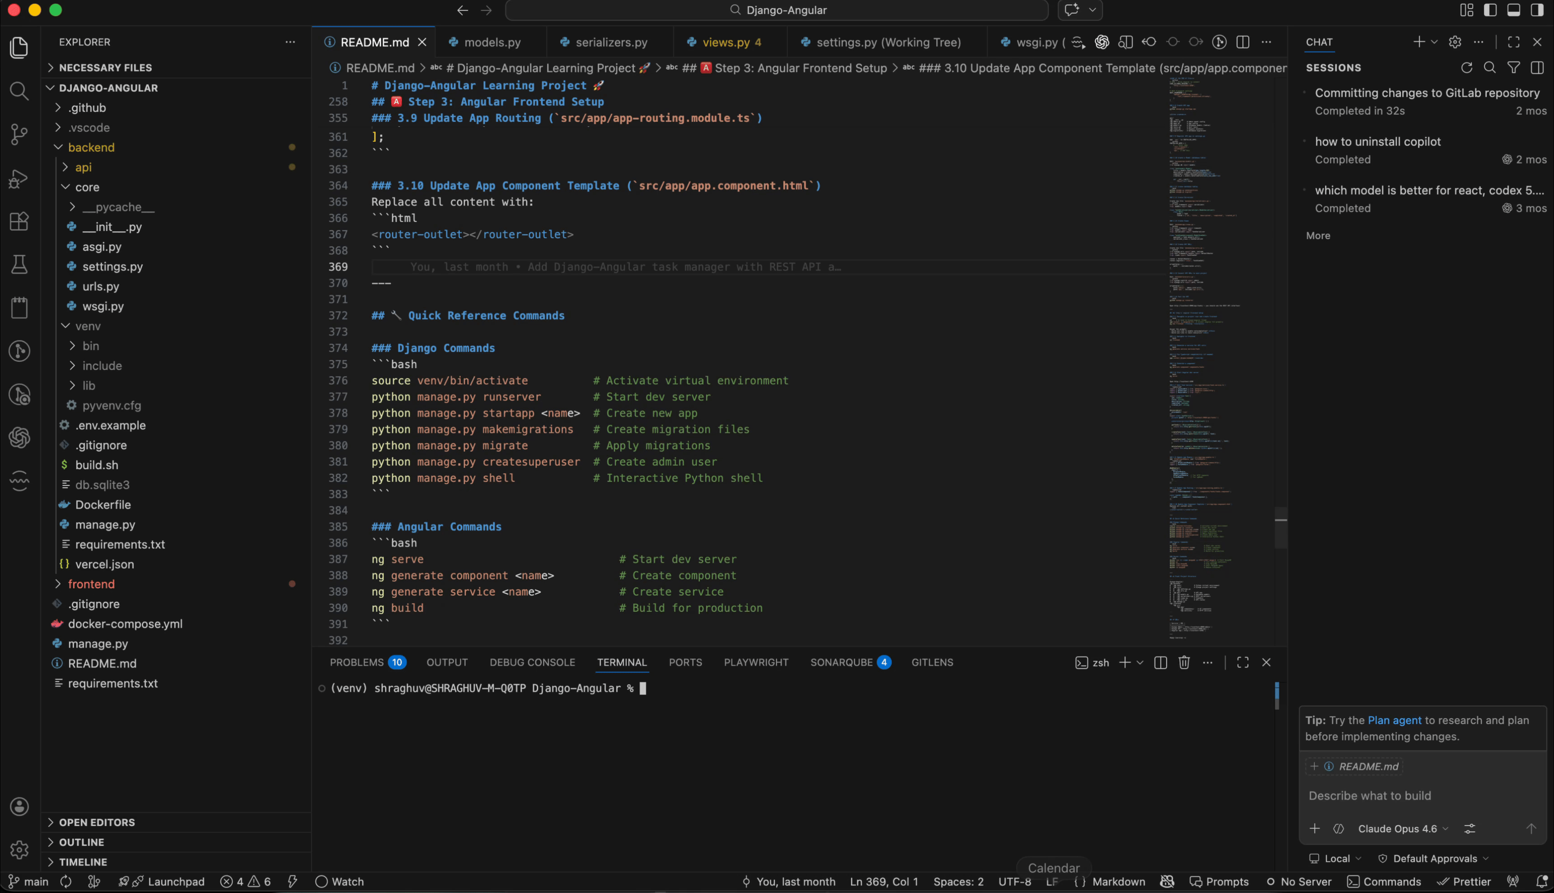Open chat settings gear icon

pyautogui.click(x=1455, y=42)
